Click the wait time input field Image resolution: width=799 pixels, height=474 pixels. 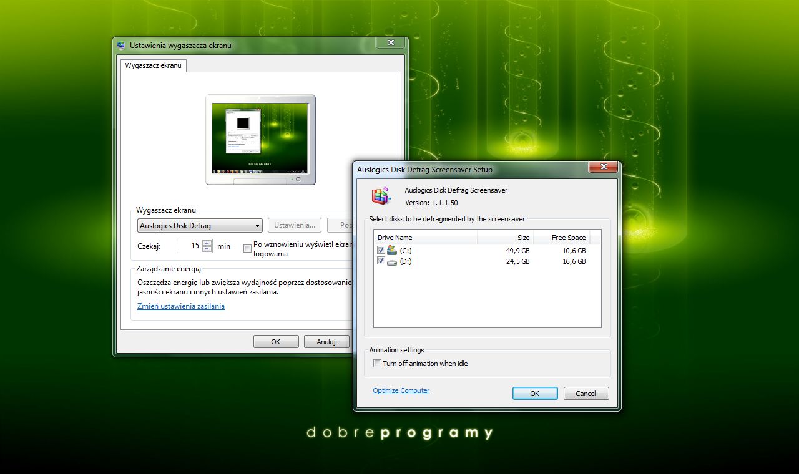(189, 246)
